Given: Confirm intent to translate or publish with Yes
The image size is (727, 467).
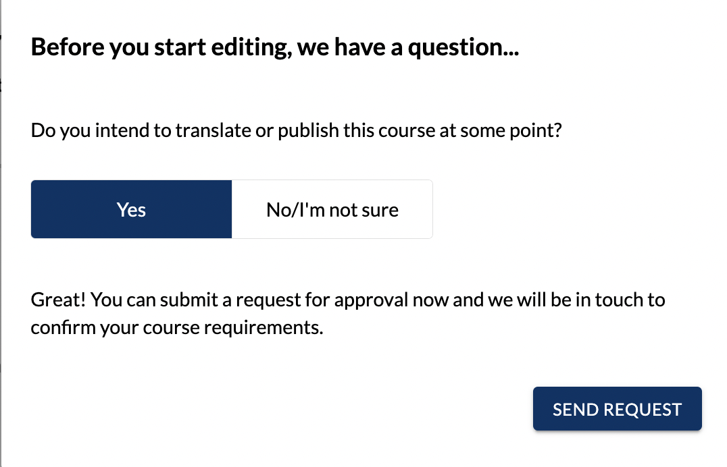Looking at the screenshot, I should 132,209.
